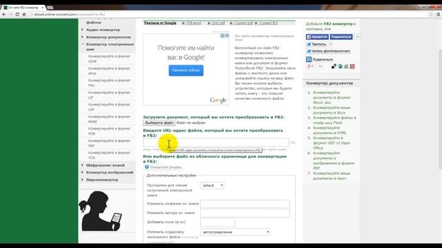Click inside the file URL input field
Viewport: 442px width, 248px height.
[x=215, y=143]
